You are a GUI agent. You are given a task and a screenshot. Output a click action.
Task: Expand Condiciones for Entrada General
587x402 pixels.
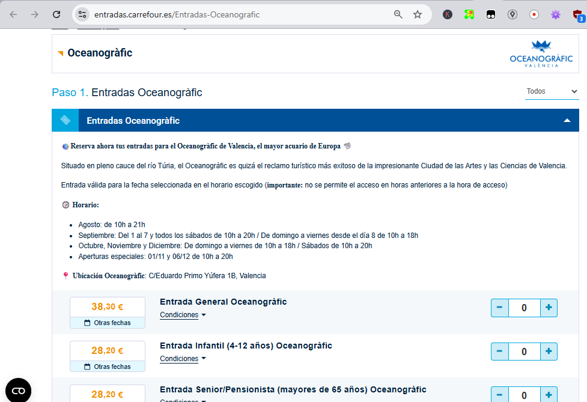click(183, 315)
